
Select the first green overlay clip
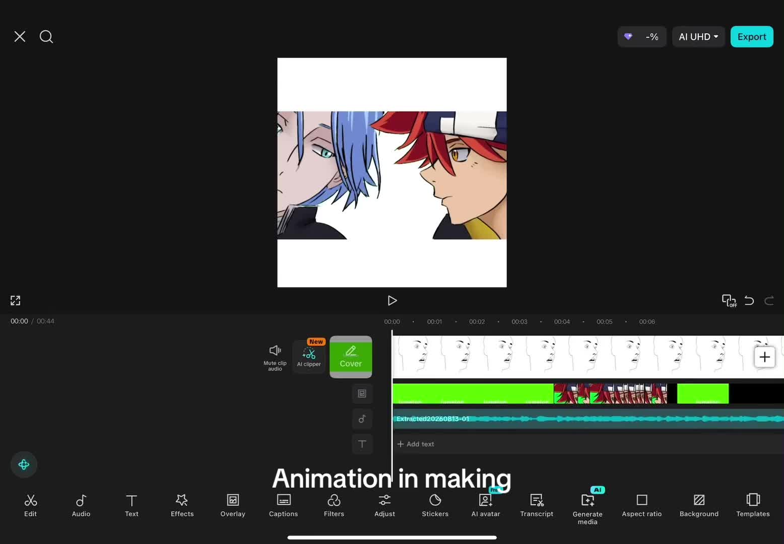pos(473,393)
